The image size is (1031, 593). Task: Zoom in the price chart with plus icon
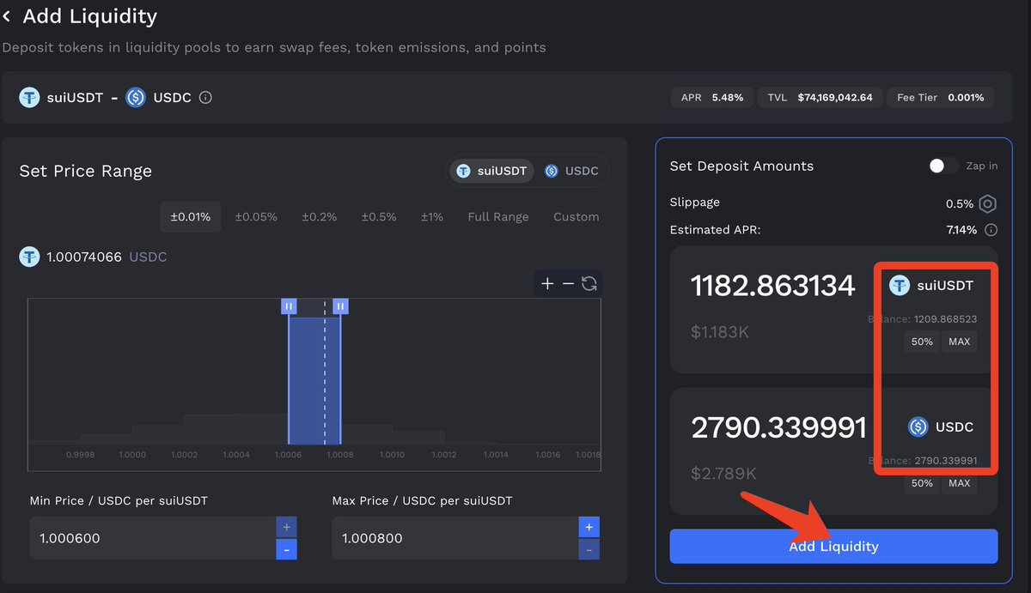coord(547,283)
